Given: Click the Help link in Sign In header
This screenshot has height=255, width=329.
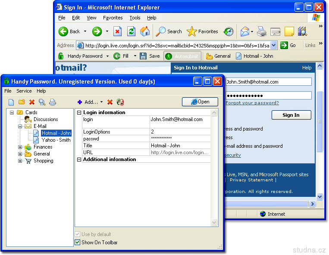Looking at the screenshot, I should 307,68.
